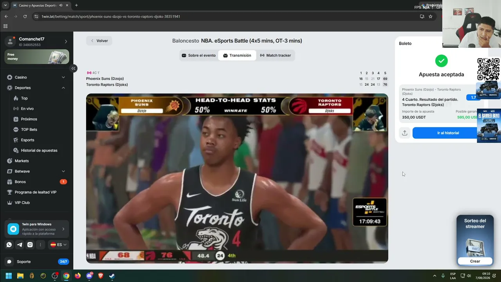Click the Volver back button

coord(99,41)
